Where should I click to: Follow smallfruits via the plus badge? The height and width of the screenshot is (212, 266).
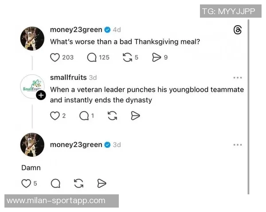point(41,95)
